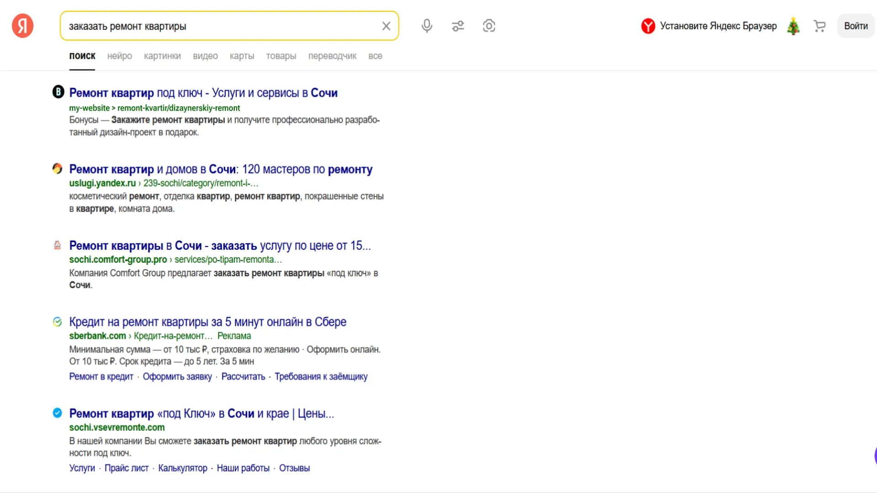Image resolution: width=877 pixels, height=493 pixels.
Task: Open the Наши работы sitelink
Action: click(x=243, y=468)
